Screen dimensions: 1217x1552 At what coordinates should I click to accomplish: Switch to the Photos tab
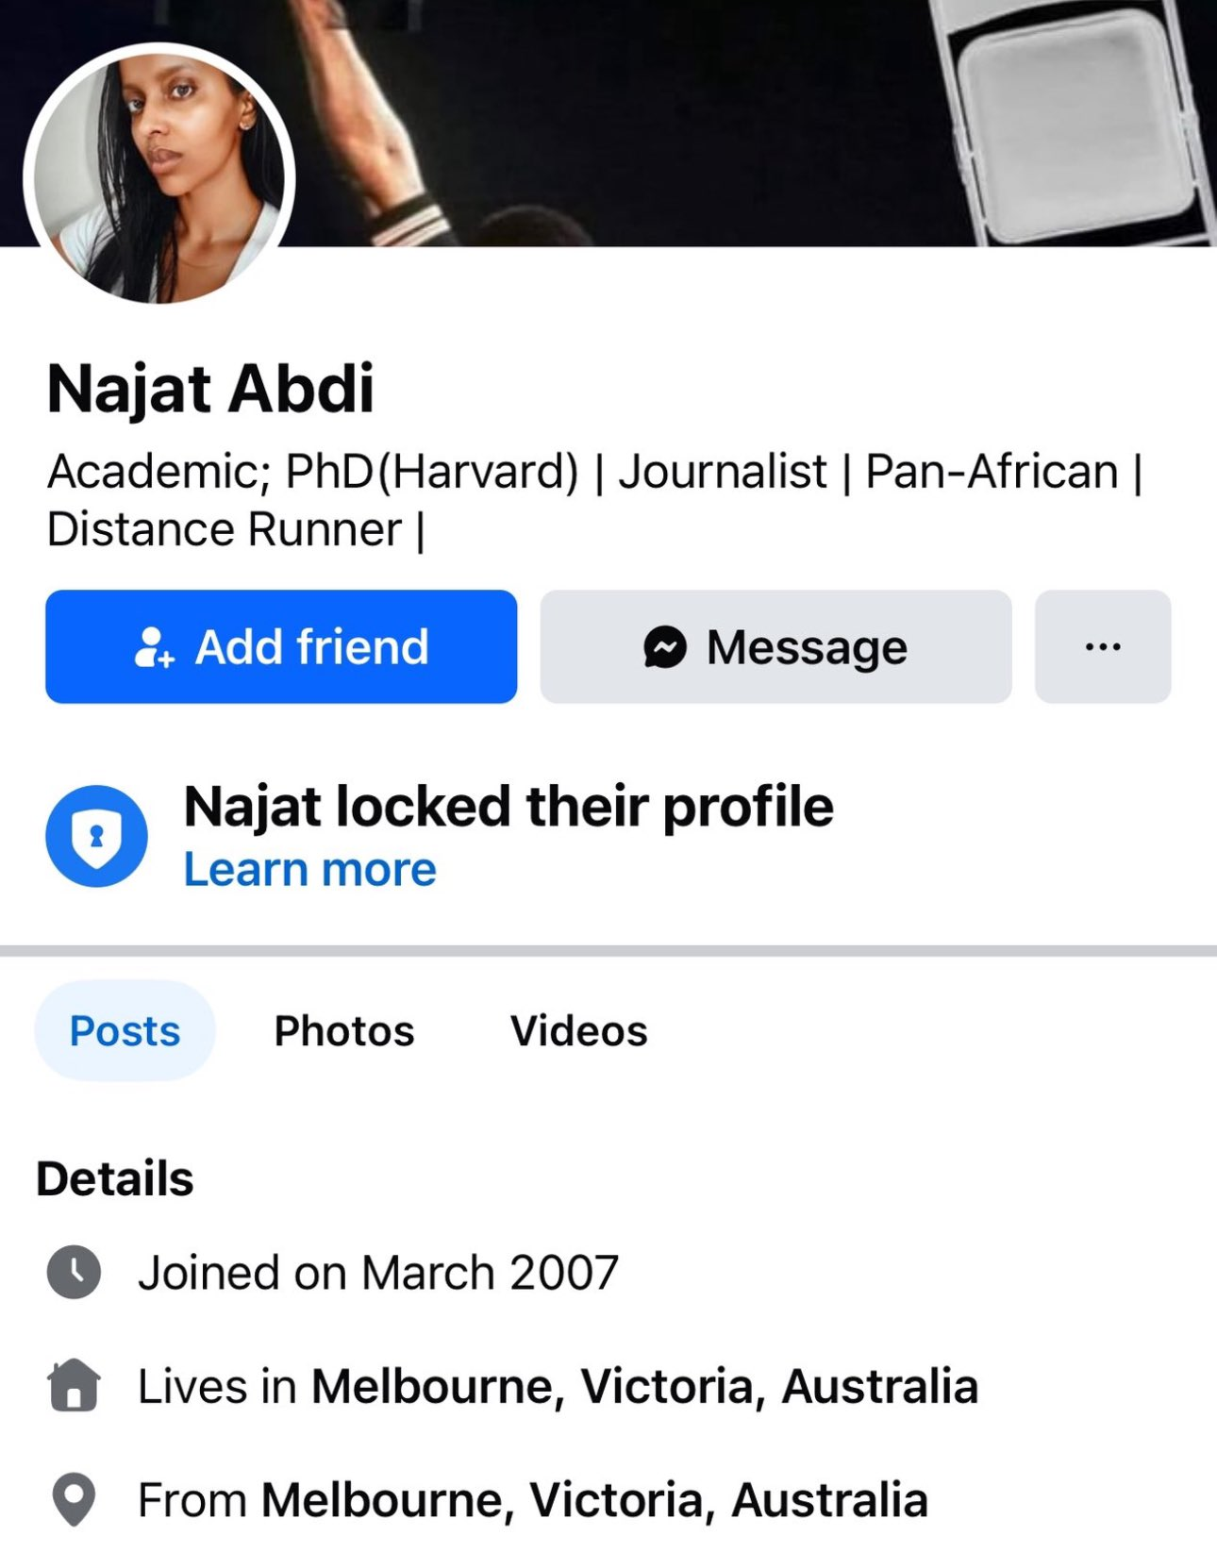(x=344, y=1030)
